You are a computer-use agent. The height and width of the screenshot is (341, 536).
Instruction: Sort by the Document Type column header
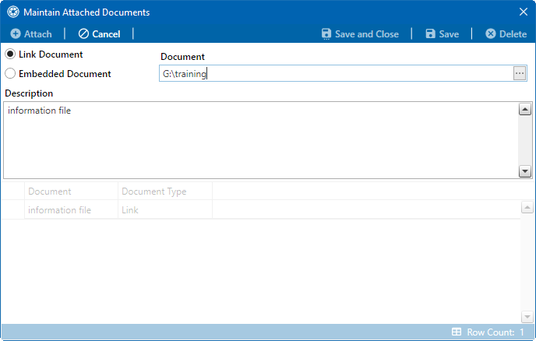pyautogui.click(x=165, y=192)
